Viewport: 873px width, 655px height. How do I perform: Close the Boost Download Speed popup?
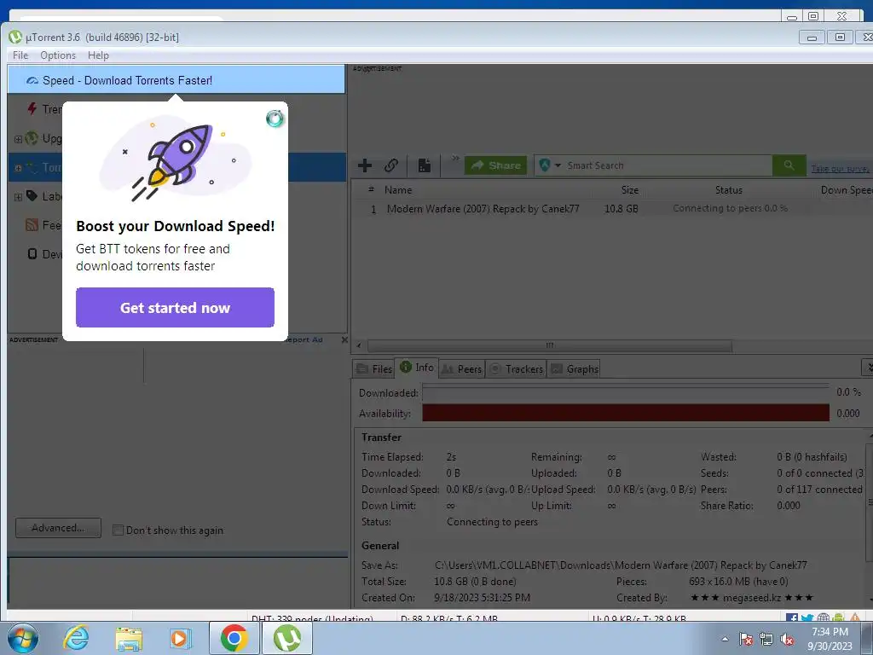click(x=275, y=118)
